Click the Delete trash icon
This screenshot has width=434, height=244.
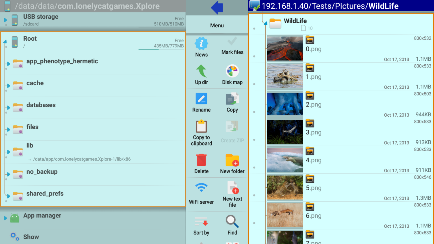pos(201,160)
